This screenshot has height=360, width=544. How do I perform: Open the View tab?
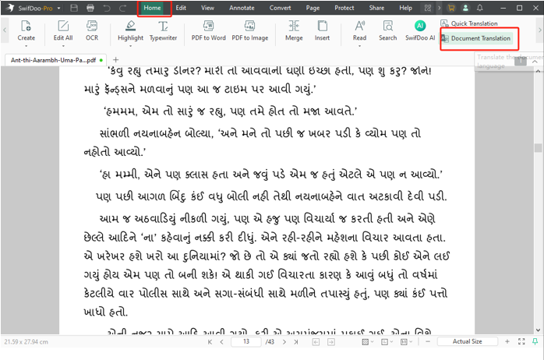click(x=207, y=8)
